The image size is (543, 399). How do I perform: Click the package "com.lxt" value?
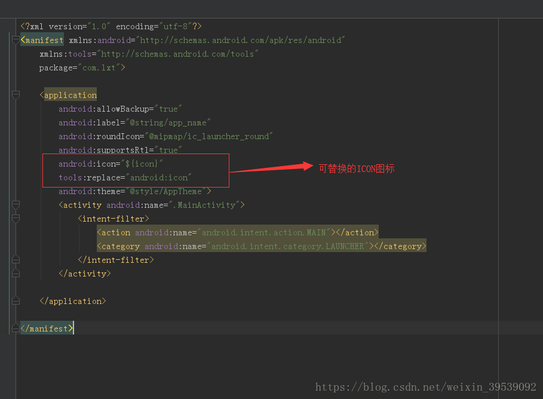point(99,67)
